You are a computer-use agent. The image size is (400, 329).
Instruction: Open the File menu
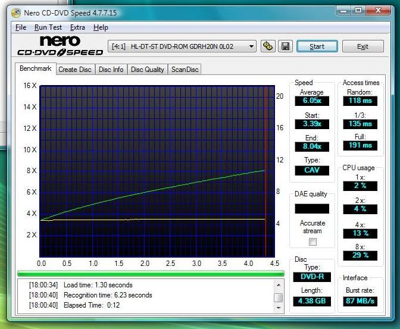(21, 27)
